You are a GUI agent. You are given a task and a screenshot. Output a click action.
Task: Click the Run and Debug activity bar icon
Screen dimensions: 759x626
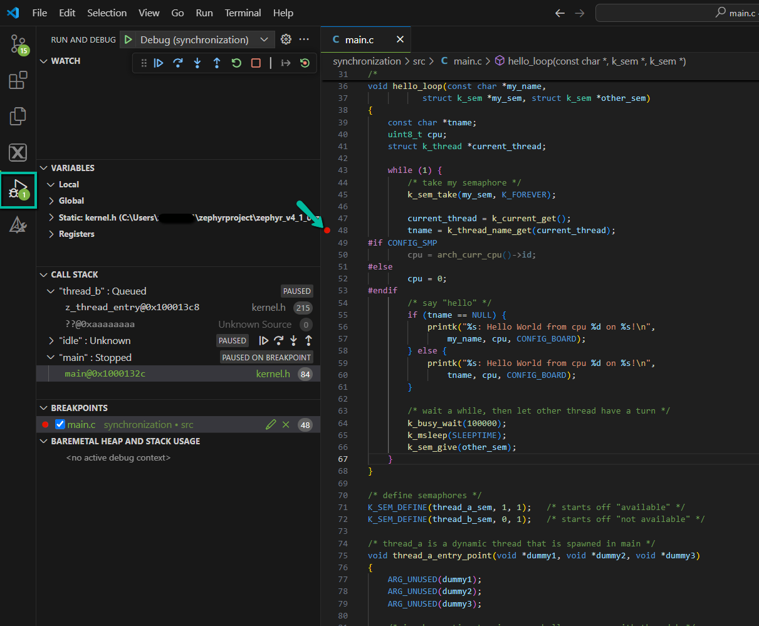pyautogui.click(x=18, y=190)
